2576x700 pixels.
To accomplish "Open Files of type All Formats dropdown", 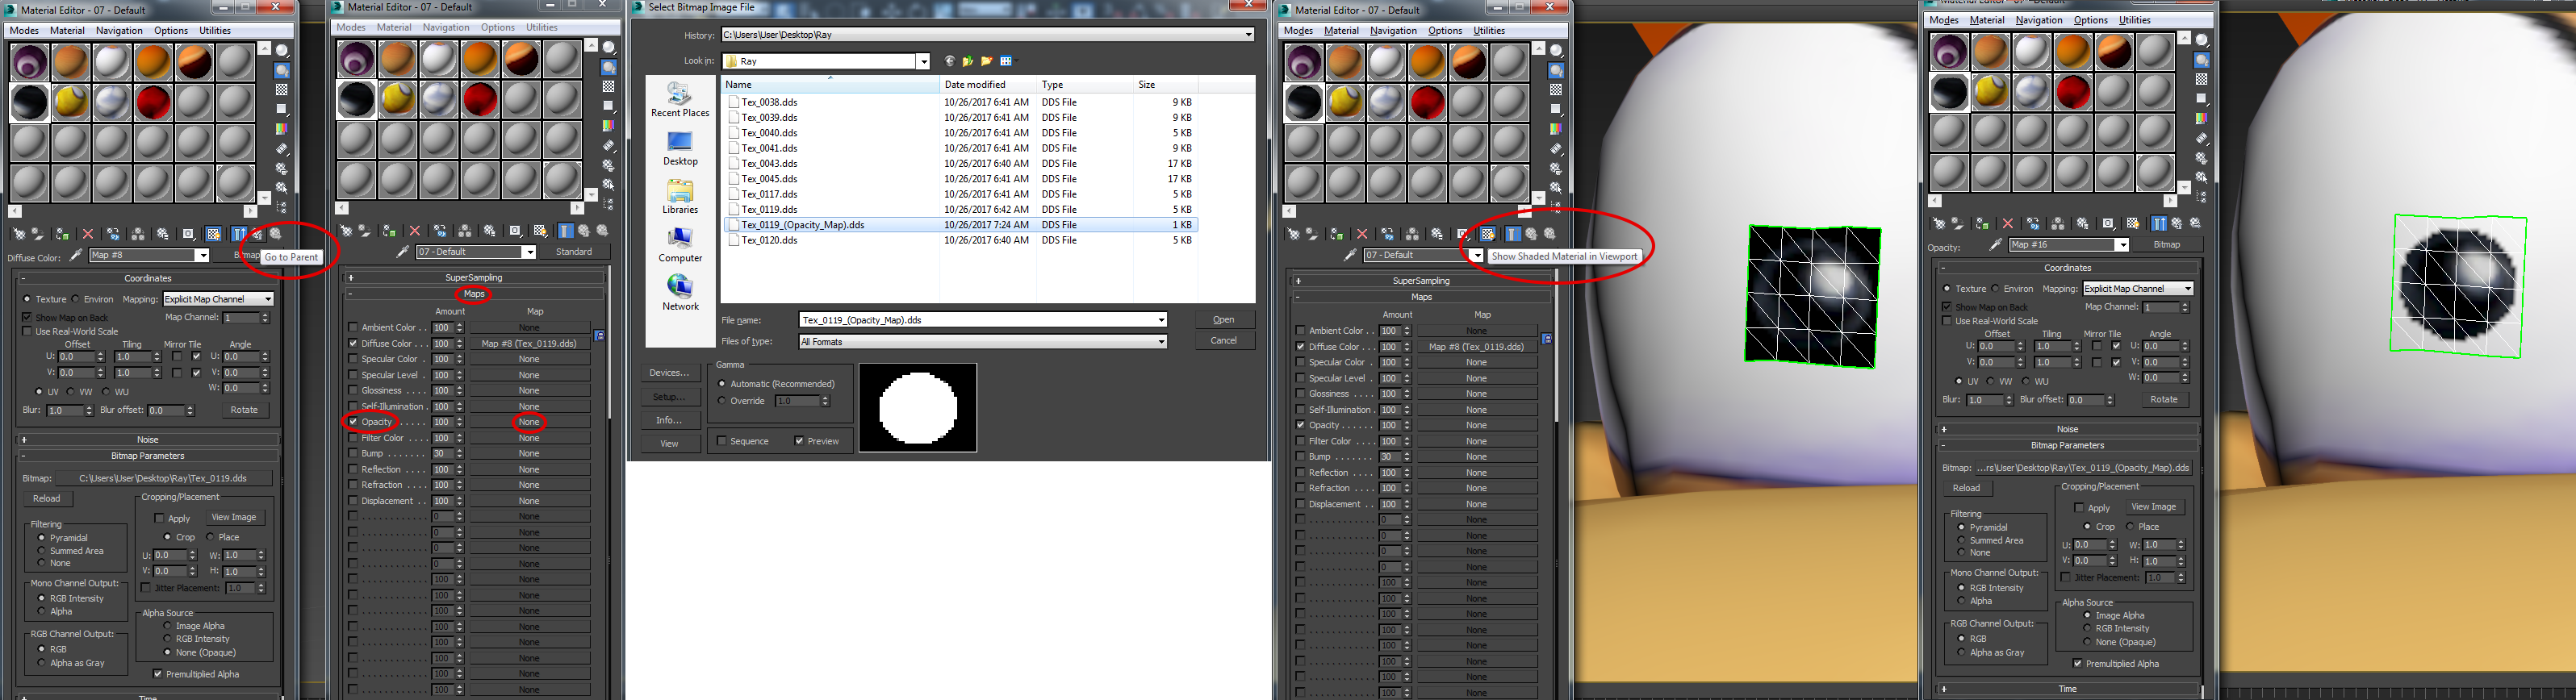I will click(1161, 342).
